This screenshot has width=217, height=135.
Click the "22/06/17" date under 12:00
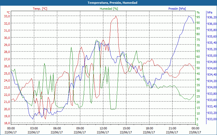[103, 132]
